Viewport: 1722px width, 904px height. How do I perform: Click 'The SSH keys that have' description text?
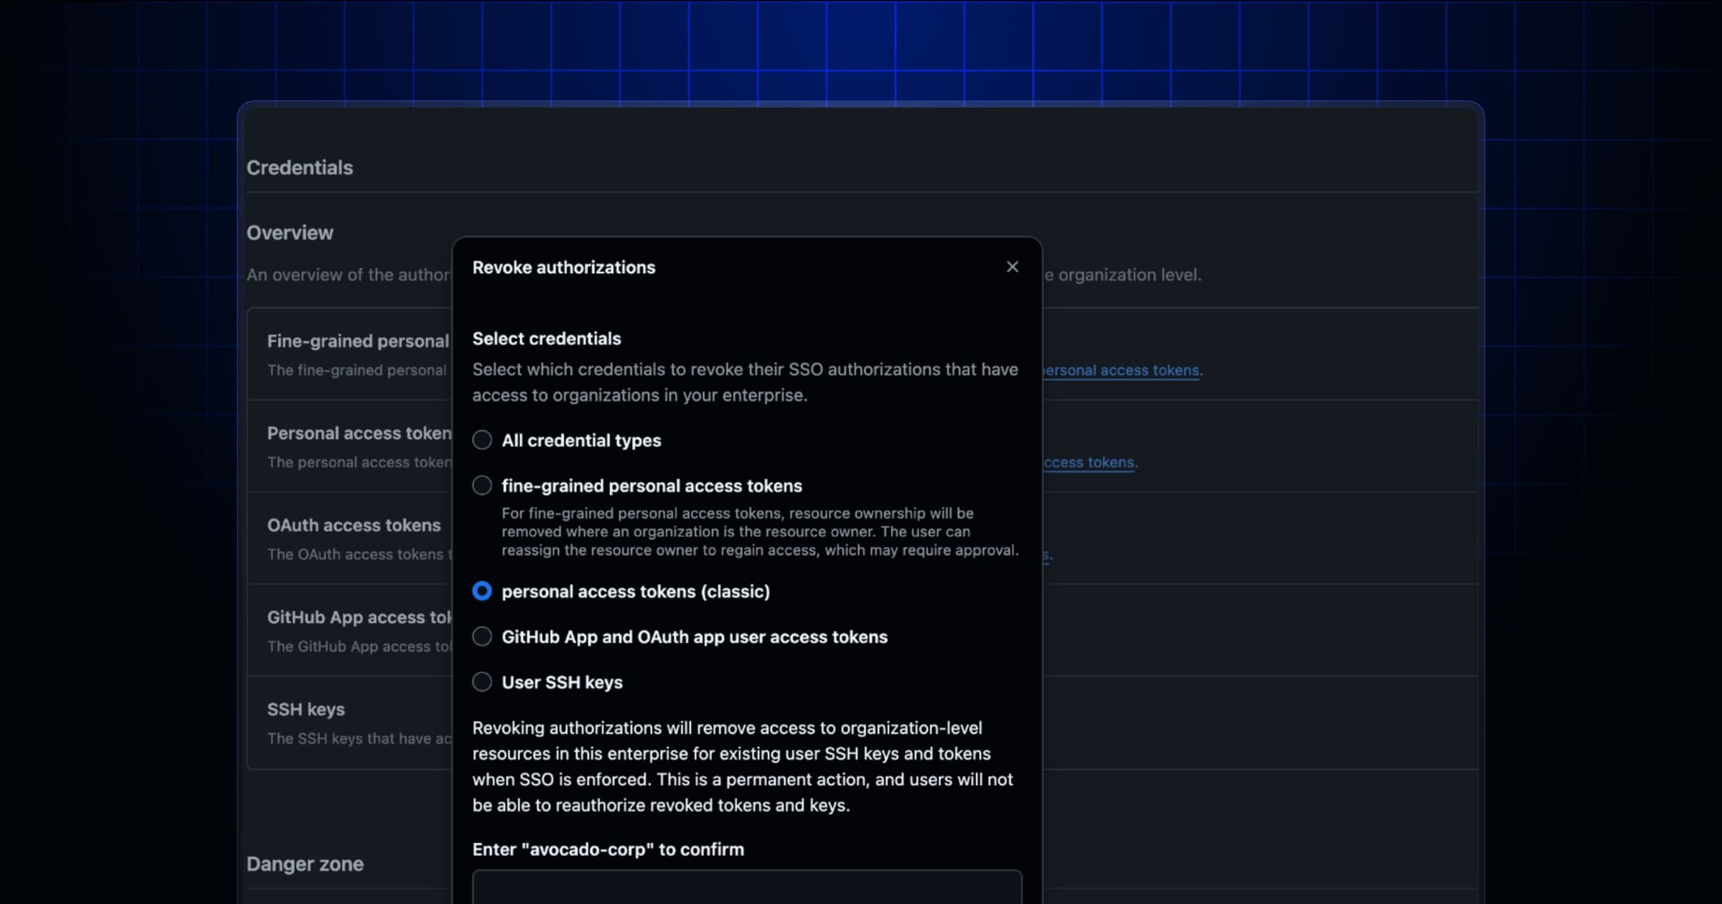[359, 738]
